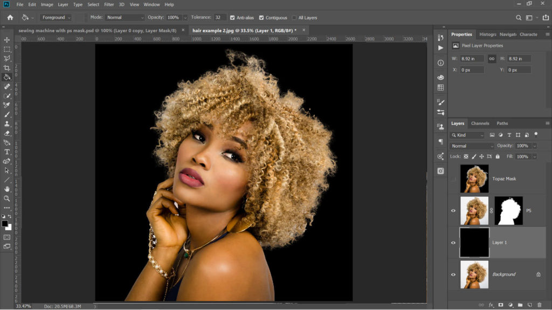Switch to the Channels tab
Image resolution: width=552 pixels, height=310 pixels.
pos(480,123)
